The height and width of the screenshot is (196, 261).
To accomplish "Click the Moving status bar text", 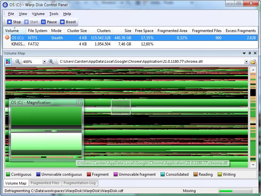I will click(189, 191).
